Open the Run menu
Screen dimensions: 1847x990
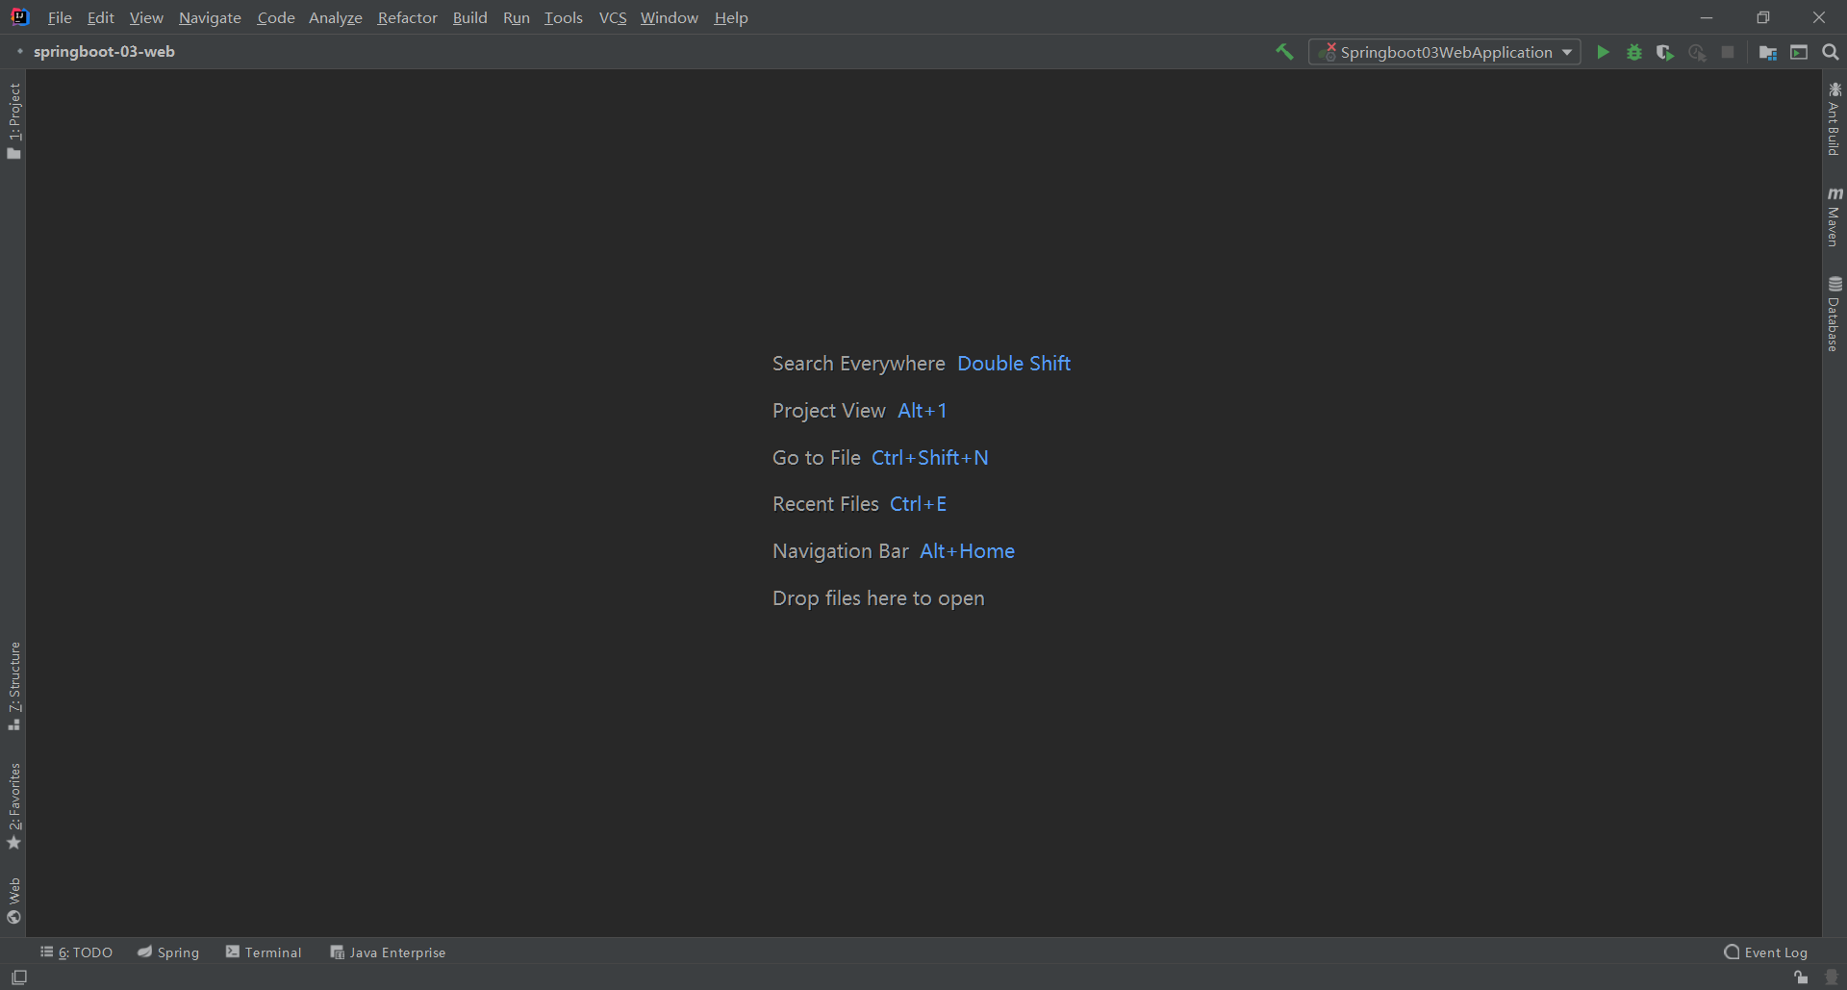pyautogui.click(x=517, y=17)
